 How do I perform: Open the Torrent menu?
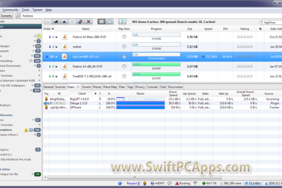(x=37, y=10)
